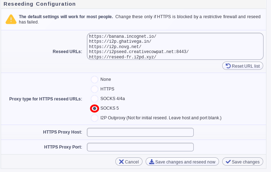Select the SOCKS 4/4a radio button
This screenshot has height=172, width=271.
(x=94, y=98)
